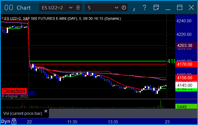The height and width of the screenshot is (125, 198).
Task: Open the .com link beside Direction
Action: point(31,93)
